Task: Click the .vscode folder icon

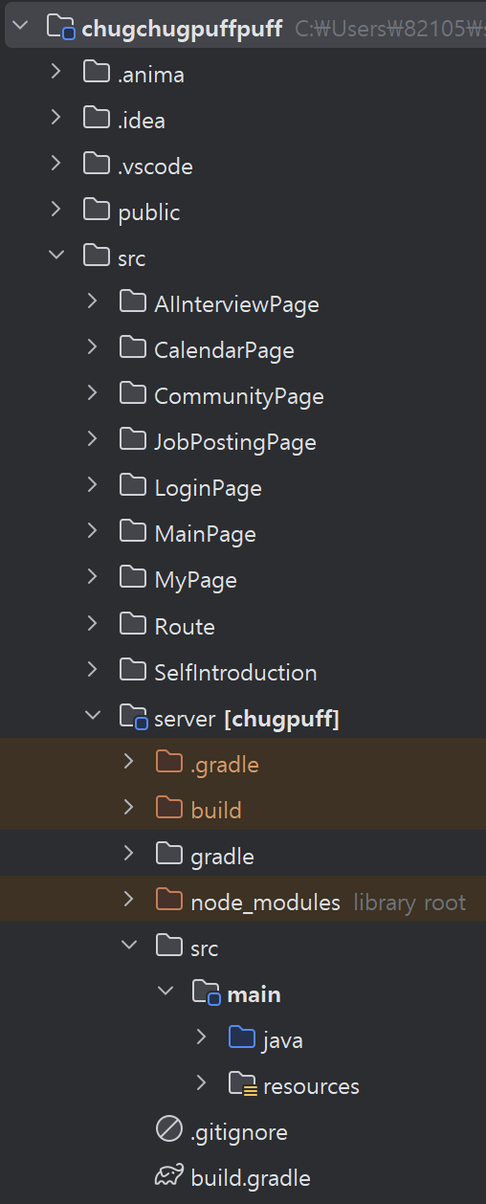Action: pyautogui.click(x=97, y=165)
